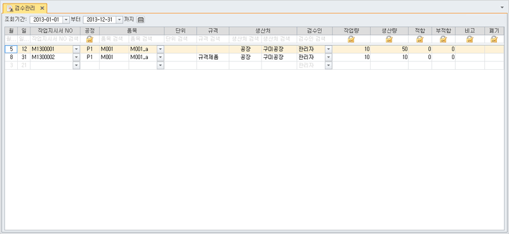Sort by 작업지시서 NO column header

(55, 31)
